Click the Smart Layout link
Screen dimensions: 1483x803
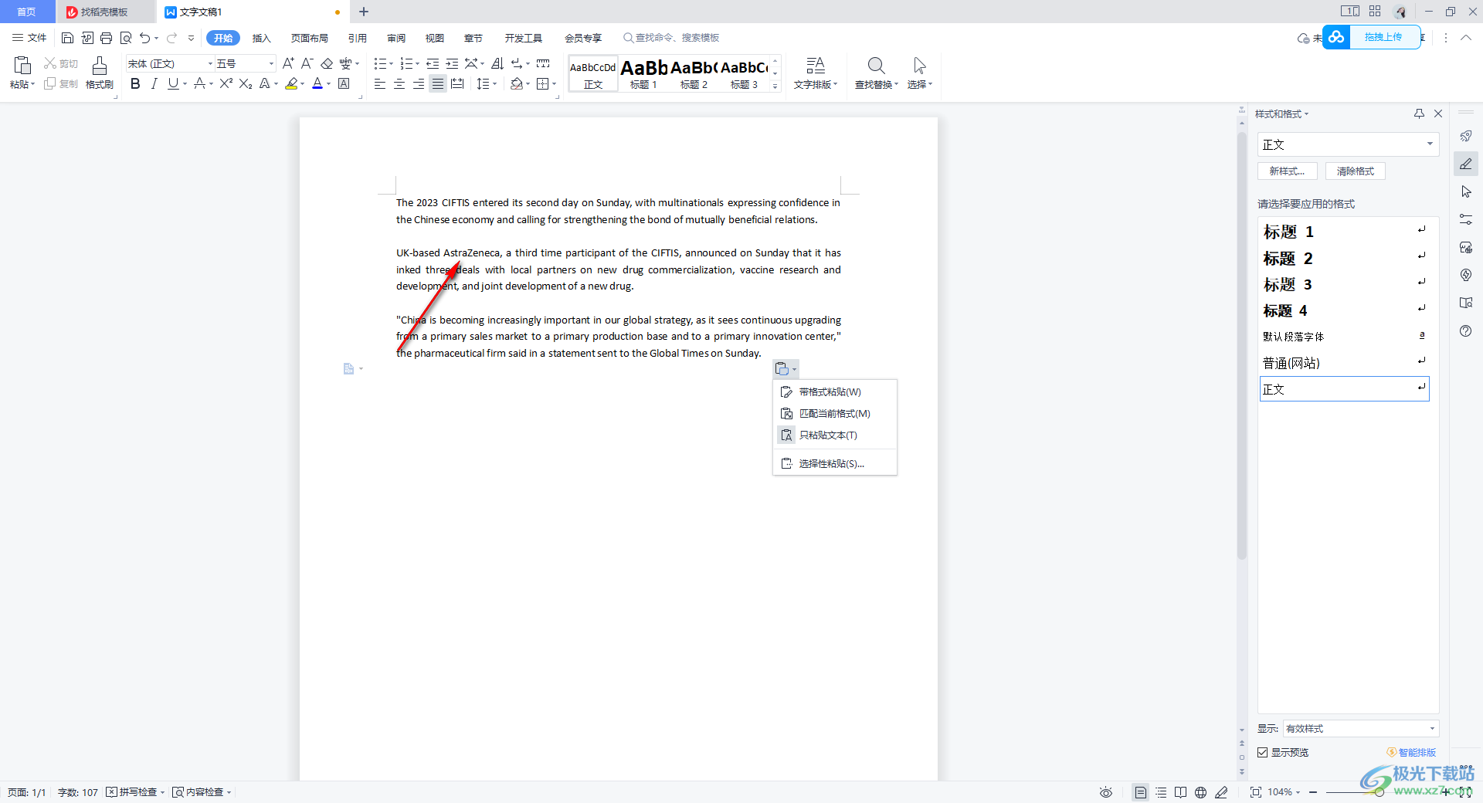coord(1412,752)
